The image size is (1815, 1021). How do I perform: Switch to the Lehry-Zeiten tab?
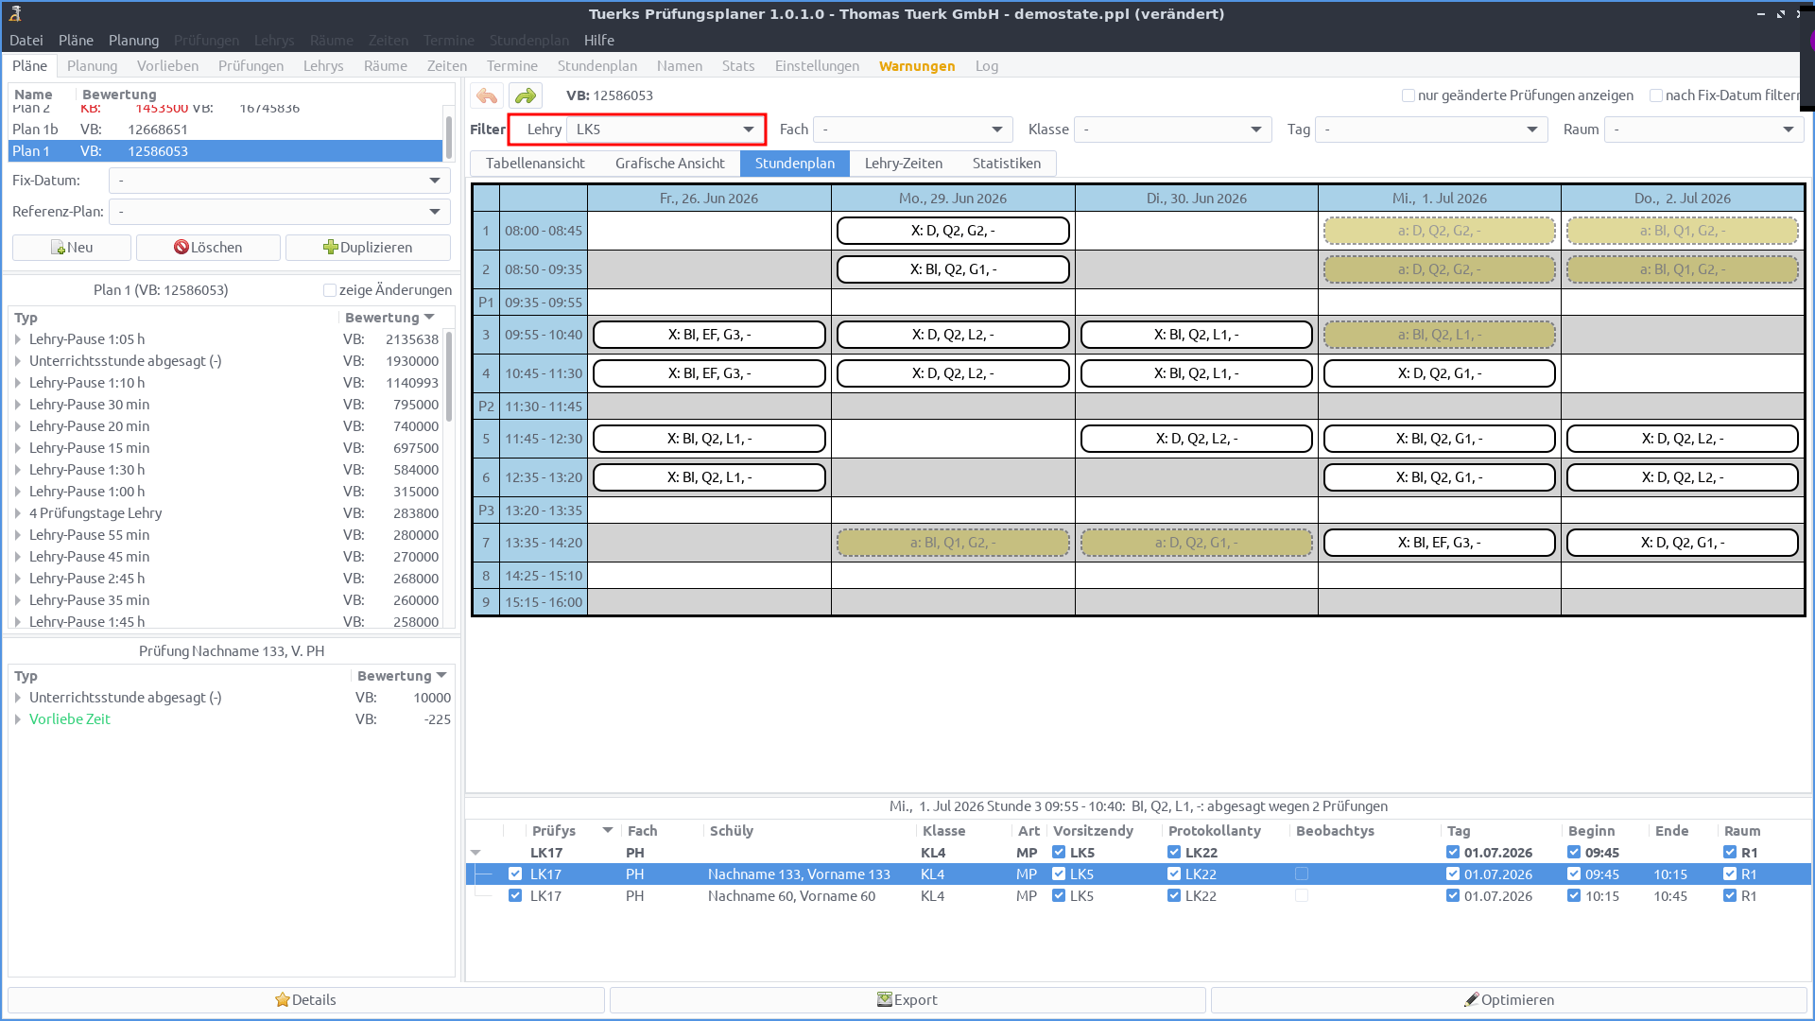click(x=904, y=164)
